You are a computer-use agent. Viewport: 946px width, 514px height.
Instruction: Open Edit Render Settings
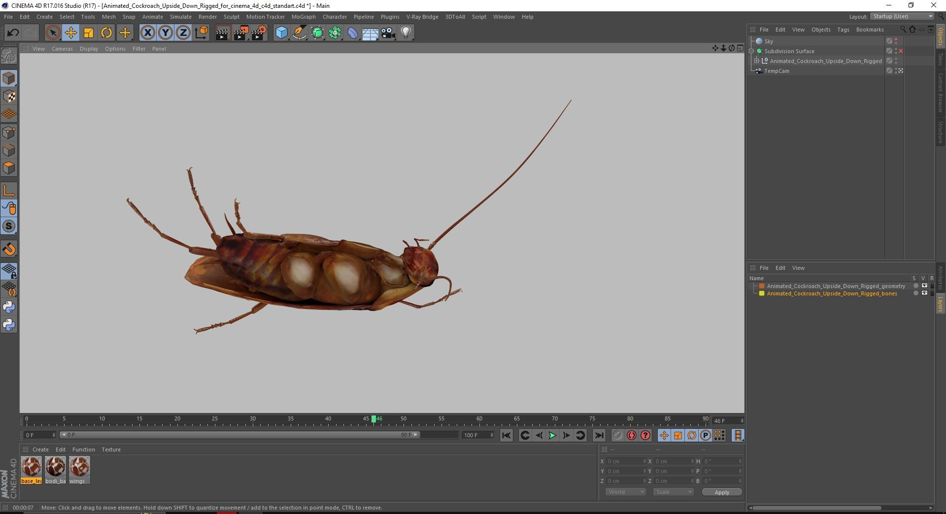click(259, 33)
